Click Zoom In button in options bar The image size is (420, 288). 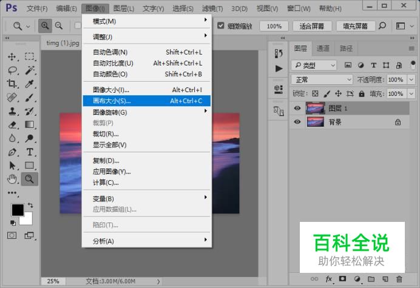[x=45, y=25]
